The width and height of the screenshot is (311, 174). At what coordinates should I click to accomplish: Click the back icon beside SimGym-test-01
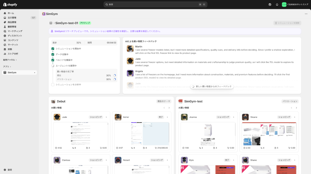[51, 23]
